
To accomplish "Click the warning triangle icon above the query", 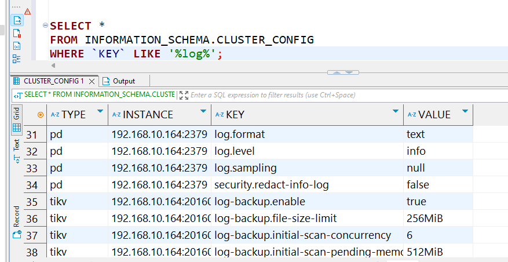I will pyautogui.click(x=28, y=11).
